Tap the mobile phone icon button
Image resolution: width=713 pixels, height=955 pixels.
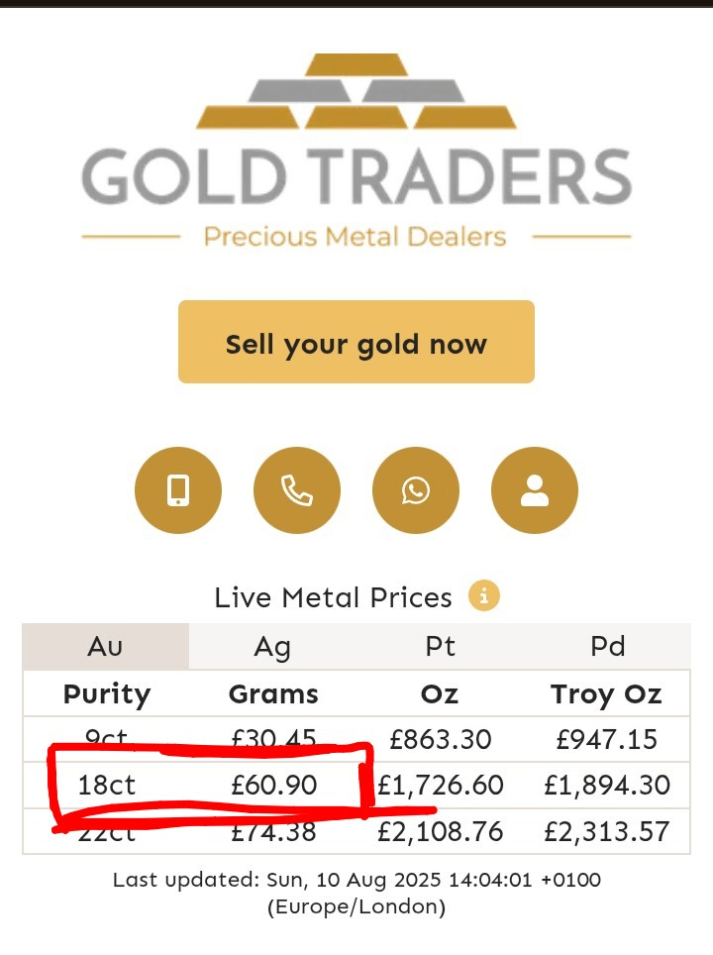pyautogui.click(x=178, y=490)
